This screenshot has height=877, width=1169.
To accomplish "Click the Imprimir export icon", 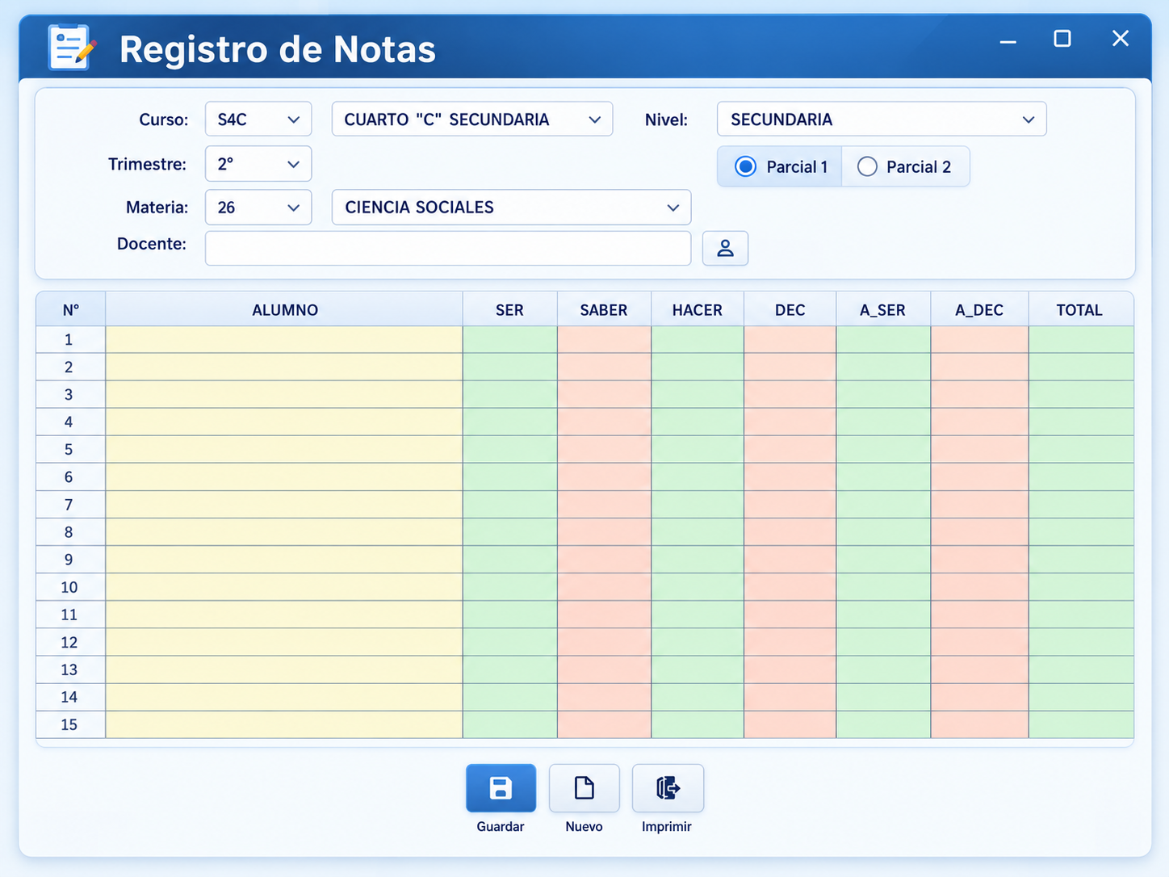I will [x=668, y=788].
